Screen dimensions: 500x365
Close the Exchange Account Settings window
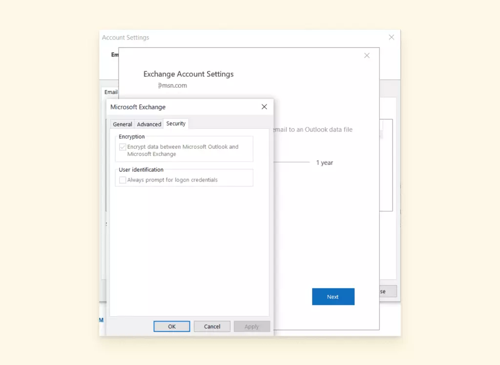[x=367, y=56]
